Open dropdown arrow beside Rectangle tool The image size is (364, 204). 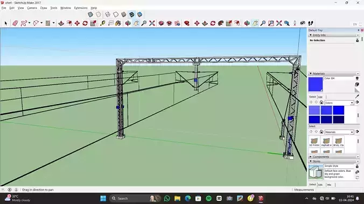tap(54, 23)
